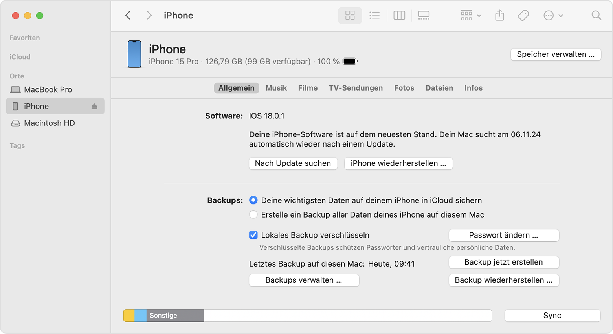Close the Finder window

point(16,16)
